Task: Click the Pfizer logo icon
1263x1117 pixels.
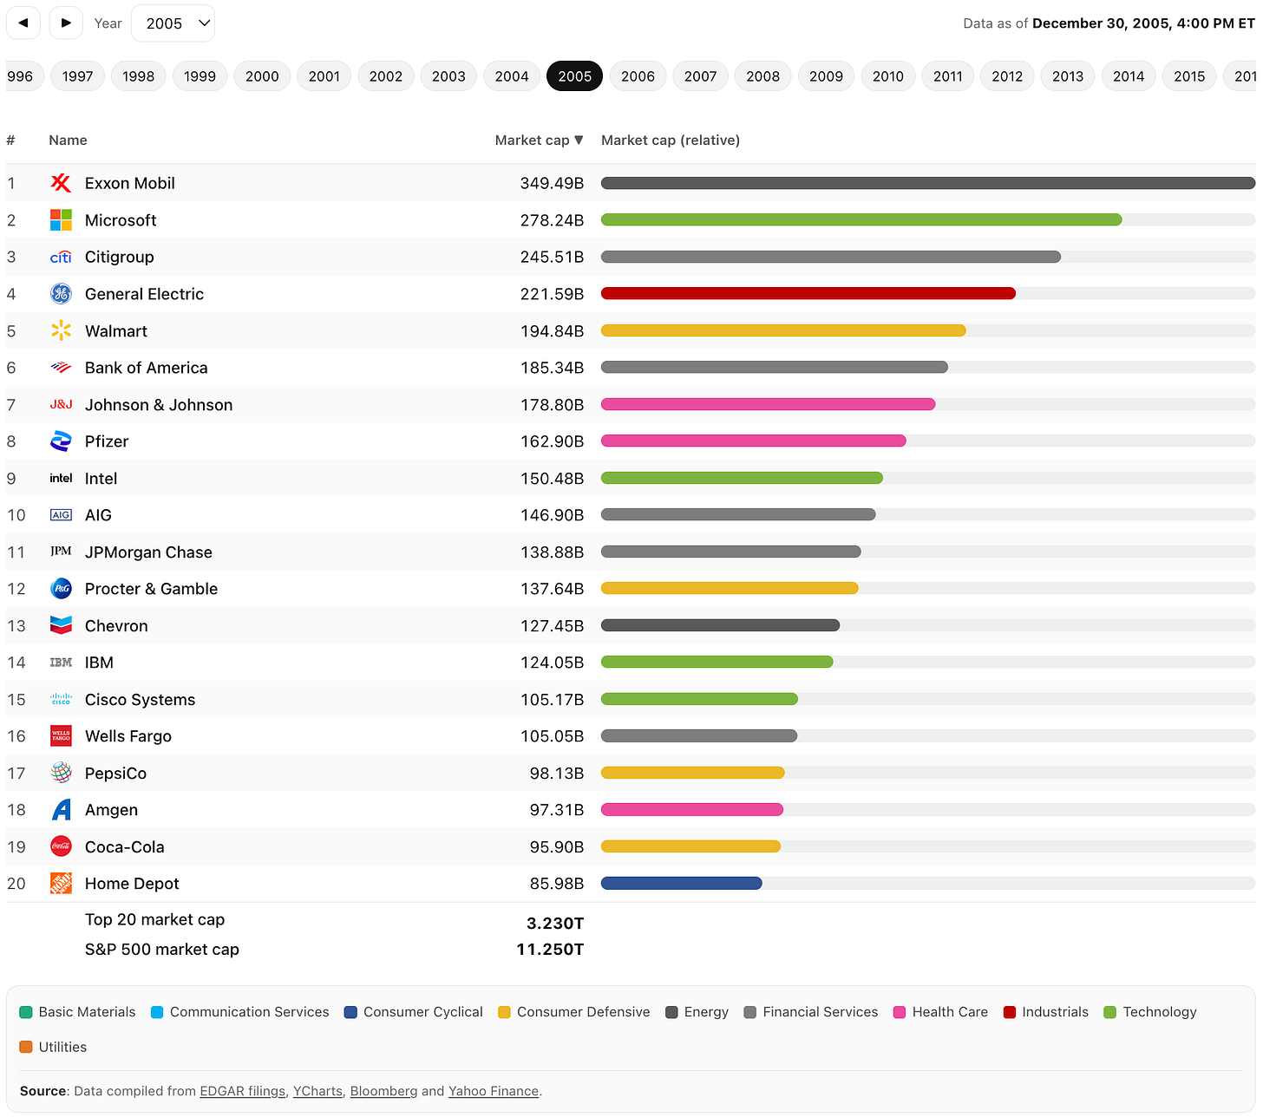Action: point(61,441)
